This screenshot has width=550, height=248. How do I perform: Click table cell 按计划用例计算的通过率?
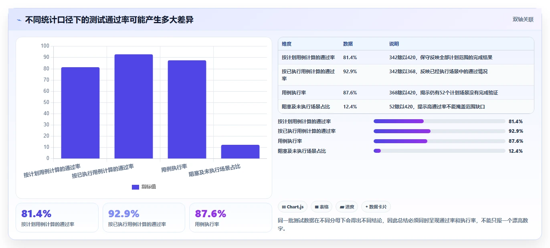coord(308,58)
